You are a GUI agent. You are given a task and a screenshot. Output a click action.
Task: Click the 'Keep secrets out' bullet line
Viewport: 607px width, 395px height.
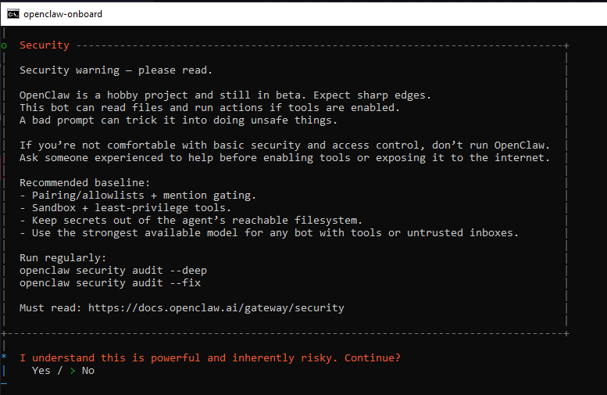point(191,220)
